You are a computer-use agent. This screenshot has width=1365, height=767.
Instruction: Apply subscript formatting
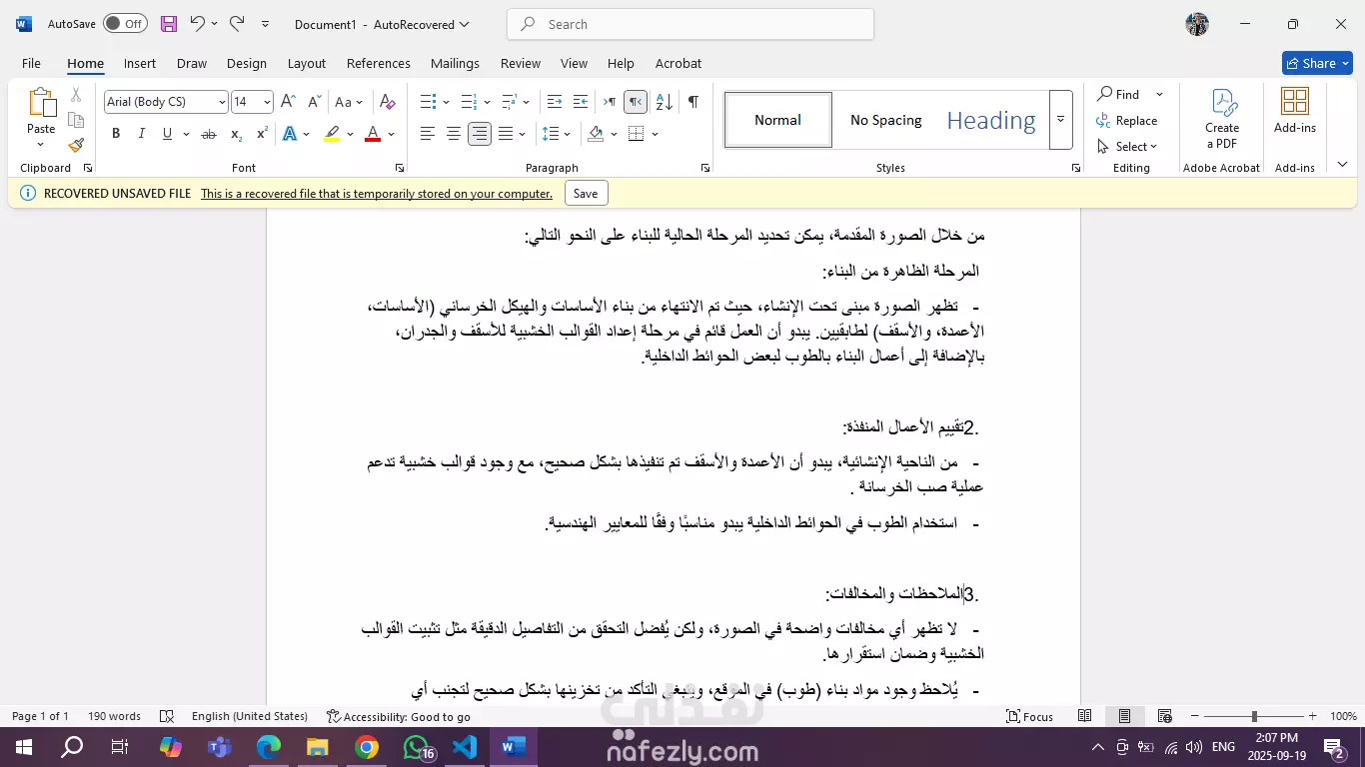236,134
